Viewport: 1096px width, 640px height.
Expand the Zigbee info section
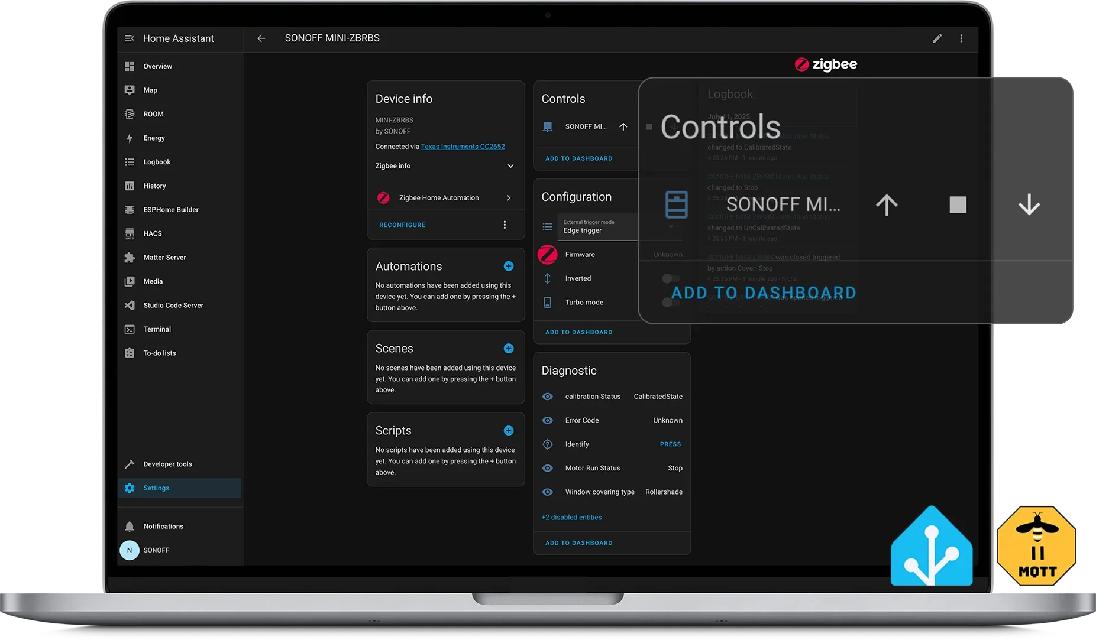(x=510, y=166)
